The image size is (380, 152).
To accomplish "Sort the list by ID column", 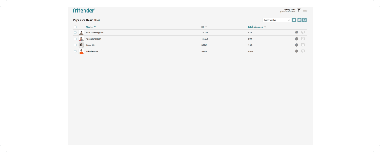I will tap(203, 27).
